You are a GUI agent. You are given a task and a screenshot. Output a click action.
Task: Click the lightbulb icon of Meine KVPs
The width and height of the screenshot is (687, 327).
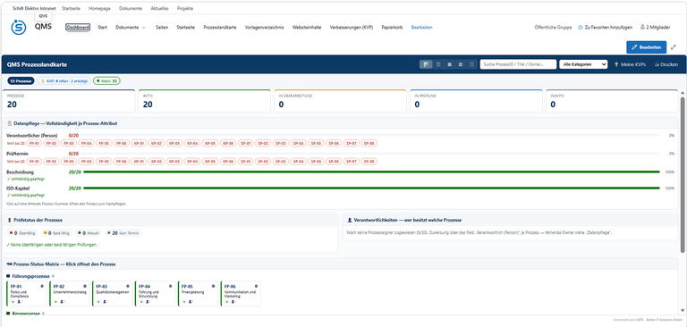point(616,64)
